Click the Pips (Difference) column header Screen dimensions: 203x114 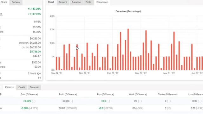click(x=106, y=94)
